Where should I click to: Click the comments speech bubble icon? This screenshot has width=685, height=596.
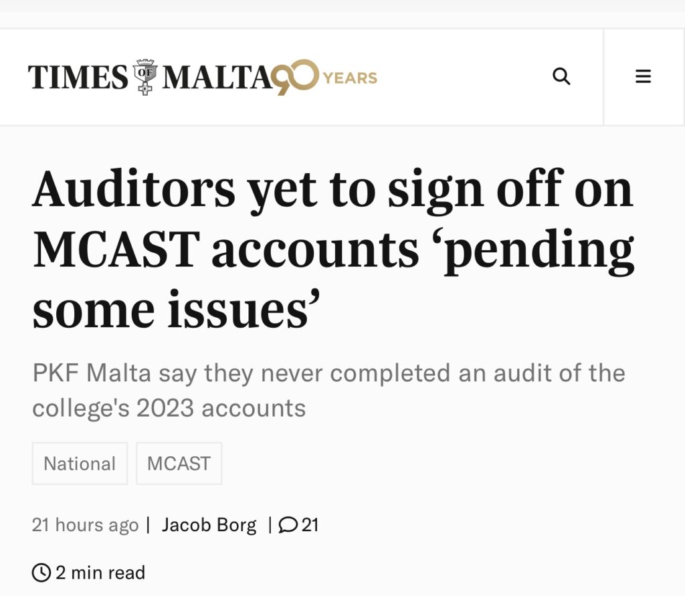point(288,525)
